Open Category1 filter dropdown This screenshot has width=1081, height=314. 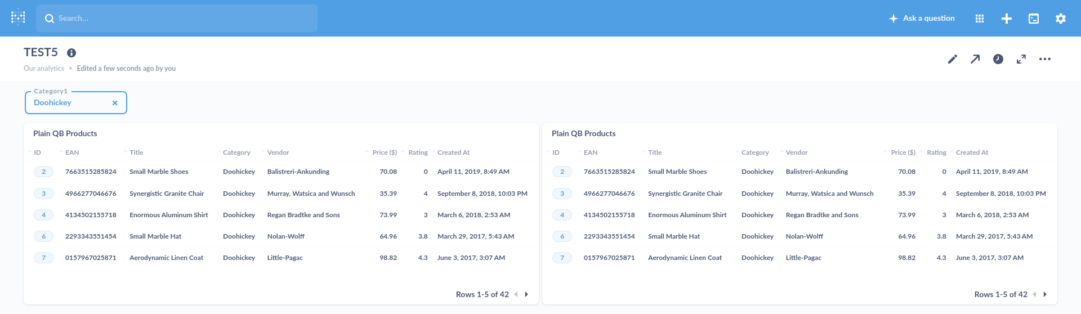pos(76,102)
